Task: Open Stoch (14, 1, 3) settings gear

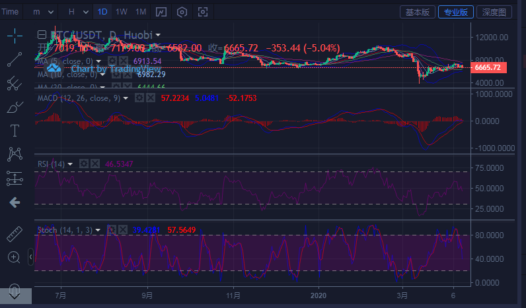Action: (112, 230)
